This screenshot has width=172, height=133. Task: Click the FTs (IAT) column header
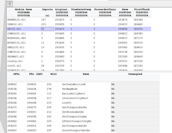tap(36, 77)
